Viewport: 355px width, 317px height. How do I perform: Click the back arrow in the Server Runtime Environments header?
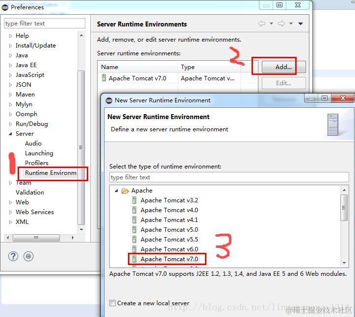262,24
